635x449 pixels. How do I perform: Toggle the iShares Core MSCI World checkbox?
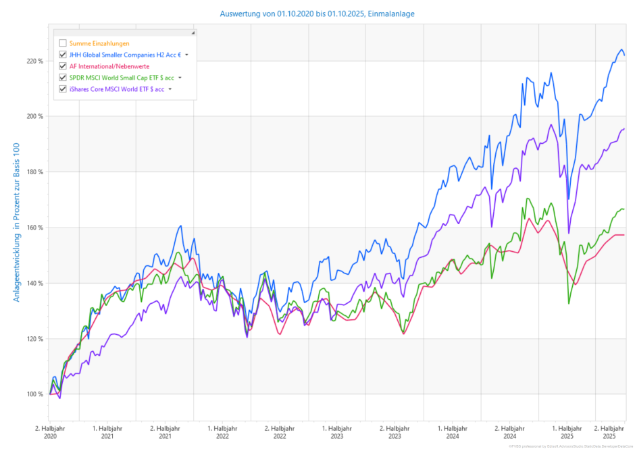pyautogui.click(x=63, y=89)
